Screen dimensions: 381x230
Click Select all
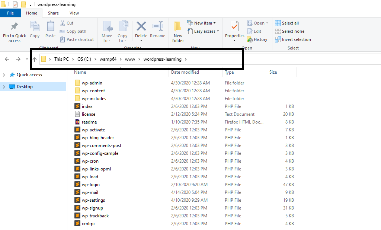[287, 23]
